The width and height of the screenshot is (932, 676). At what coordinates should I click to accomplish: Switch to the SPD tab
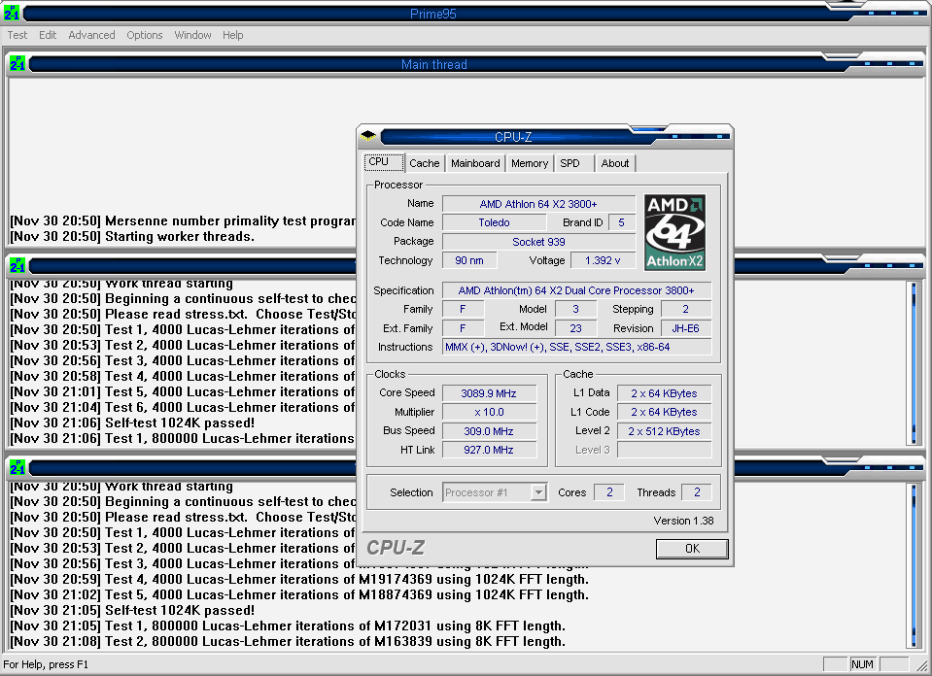(574, 163)
